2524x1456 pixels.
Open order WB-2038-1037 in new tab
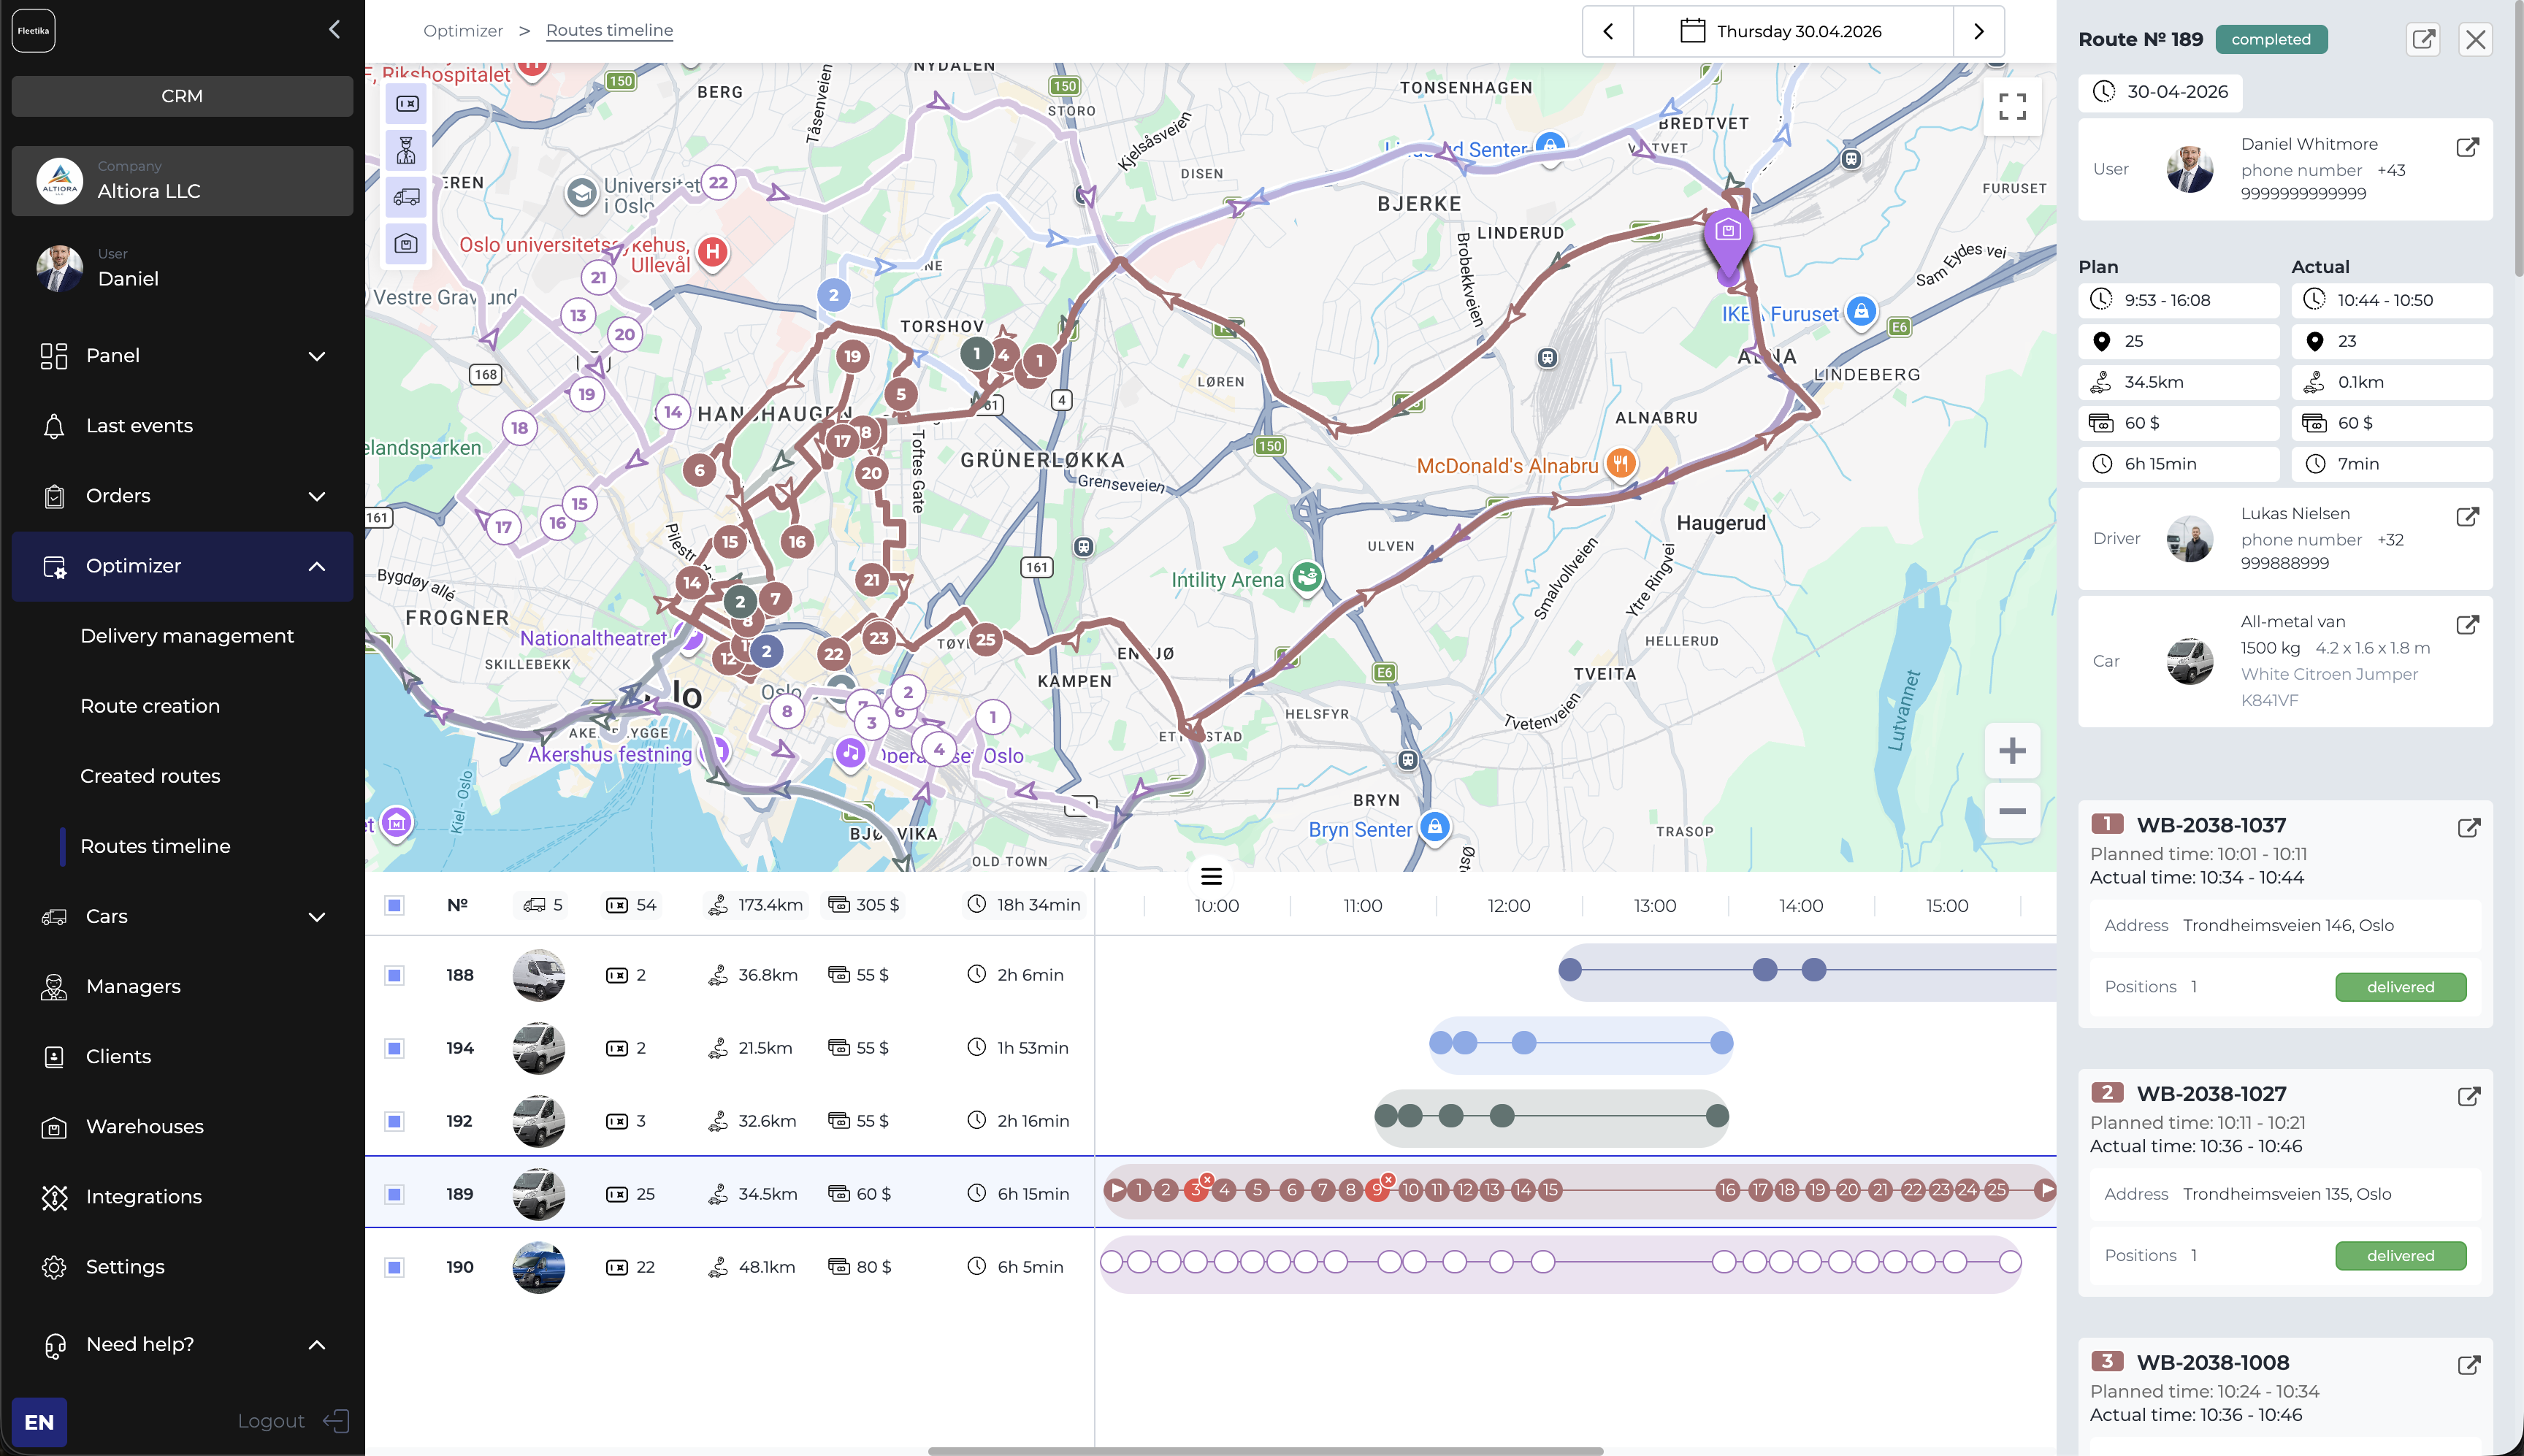[2468, 828]
